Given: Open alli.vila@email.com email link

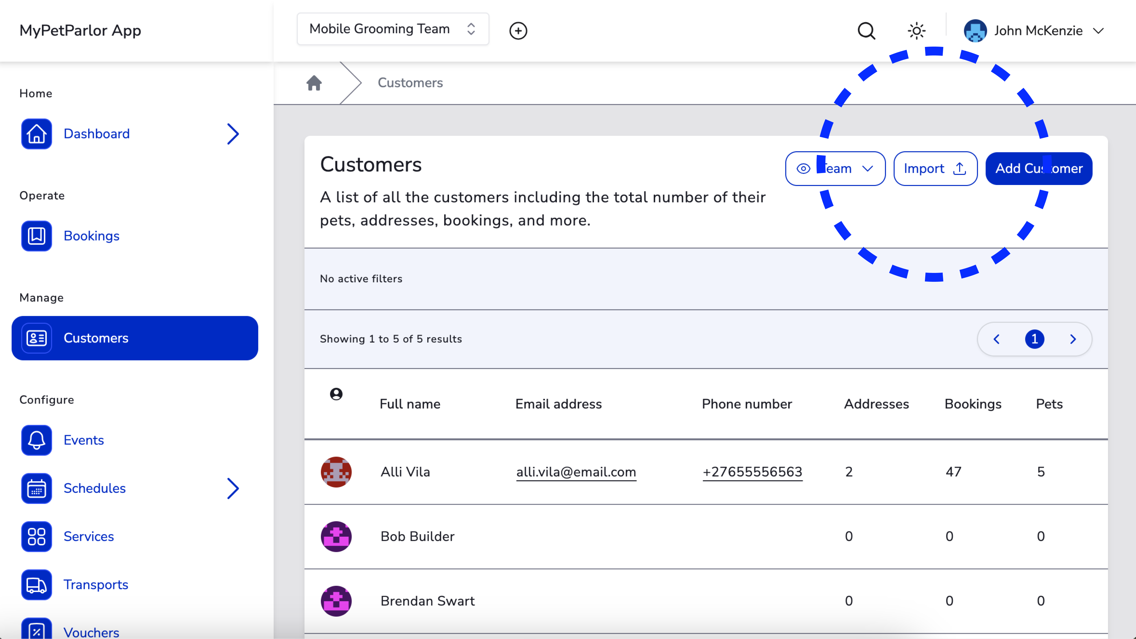Looking at the screenshot, I should pyautogui.click(x=576, y=472).
